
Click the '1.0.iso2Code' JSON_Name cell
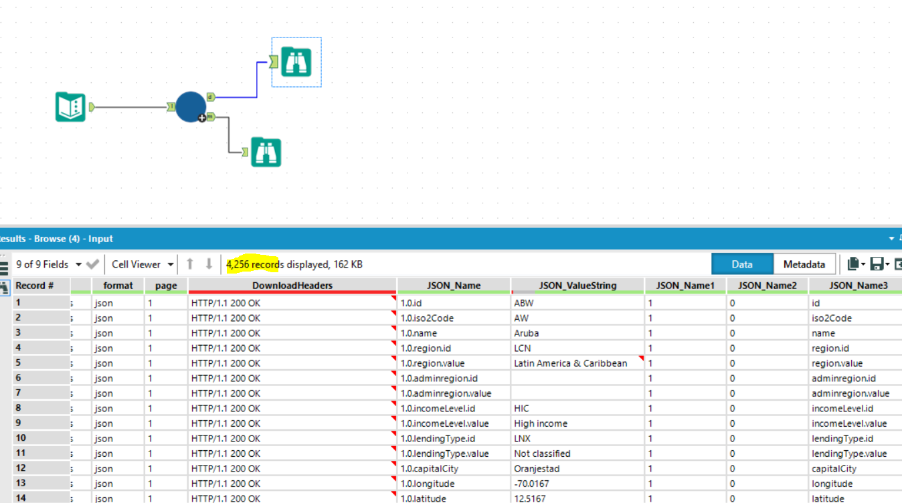coord(454,318)
